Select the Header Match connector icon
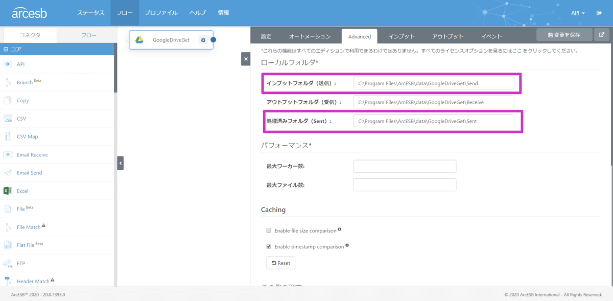Screen dimensions: 613x301 click(x=8, y=281)
